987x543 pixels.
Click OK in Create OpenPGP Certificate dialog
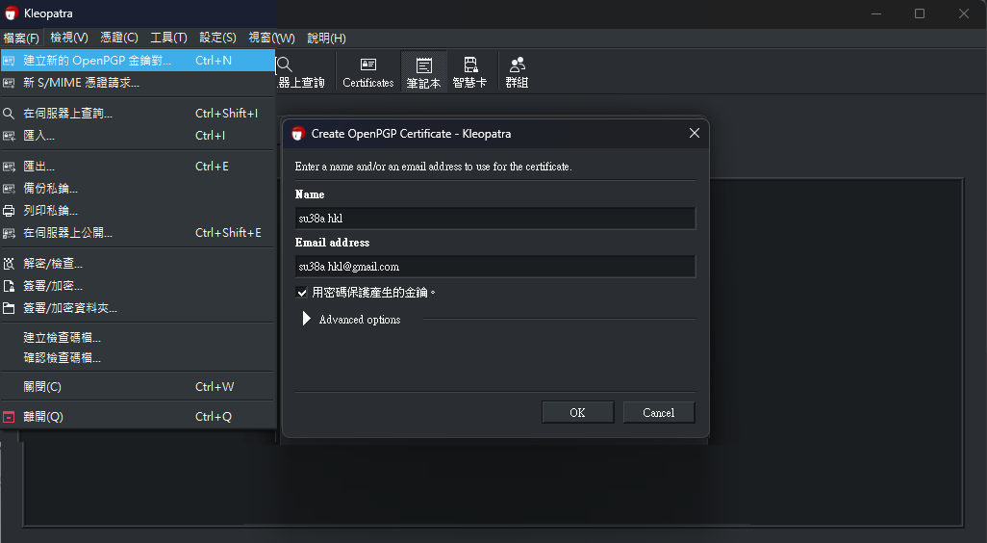tap(577, 413)
